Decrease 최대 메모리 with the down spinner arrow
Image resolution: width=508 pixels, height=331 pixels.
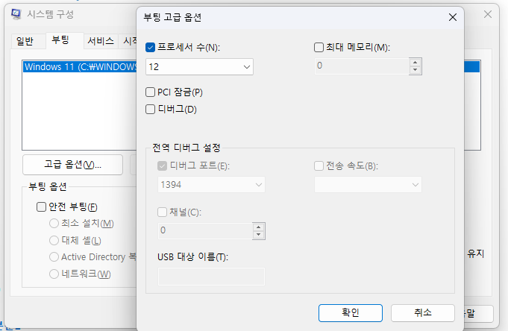tap(415, 70)
